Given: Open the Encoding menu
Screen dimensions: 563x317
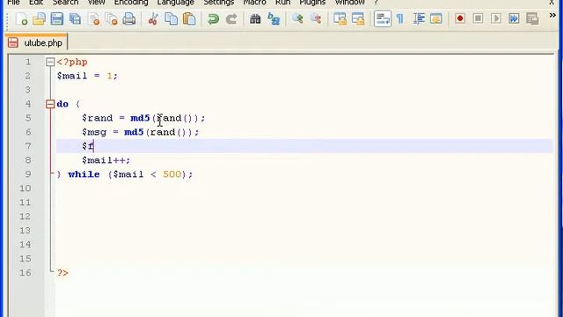Looking at the screenshot, I should 131,3.
